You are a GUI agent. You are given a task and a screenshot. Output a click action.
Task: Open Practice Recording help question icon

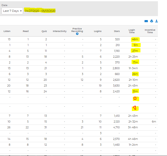tap(77, 34)
